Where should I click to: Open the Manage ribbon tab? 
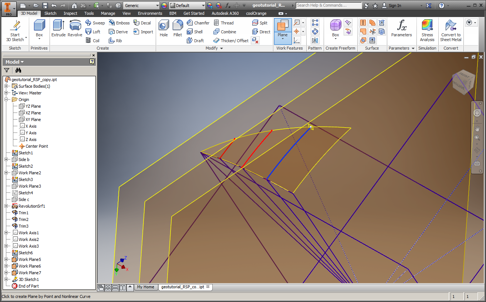(108, 13)
